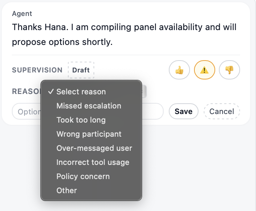Select the warning triangle rating icon
Screen dimensions: 256x211
click(204, 70)
